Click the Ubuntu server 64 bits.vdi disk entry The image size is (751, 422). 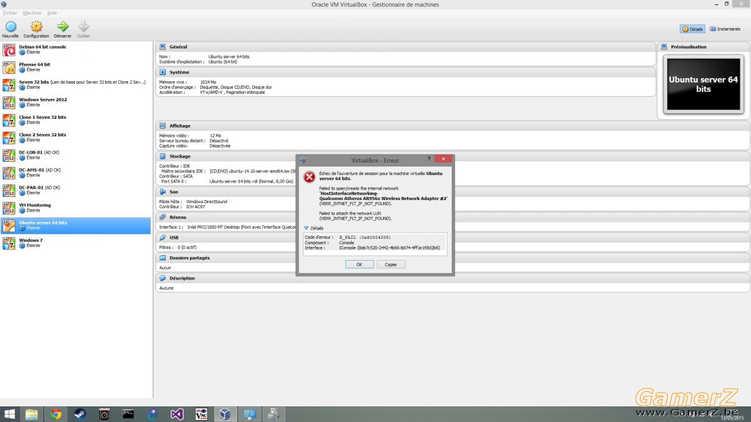250,181
